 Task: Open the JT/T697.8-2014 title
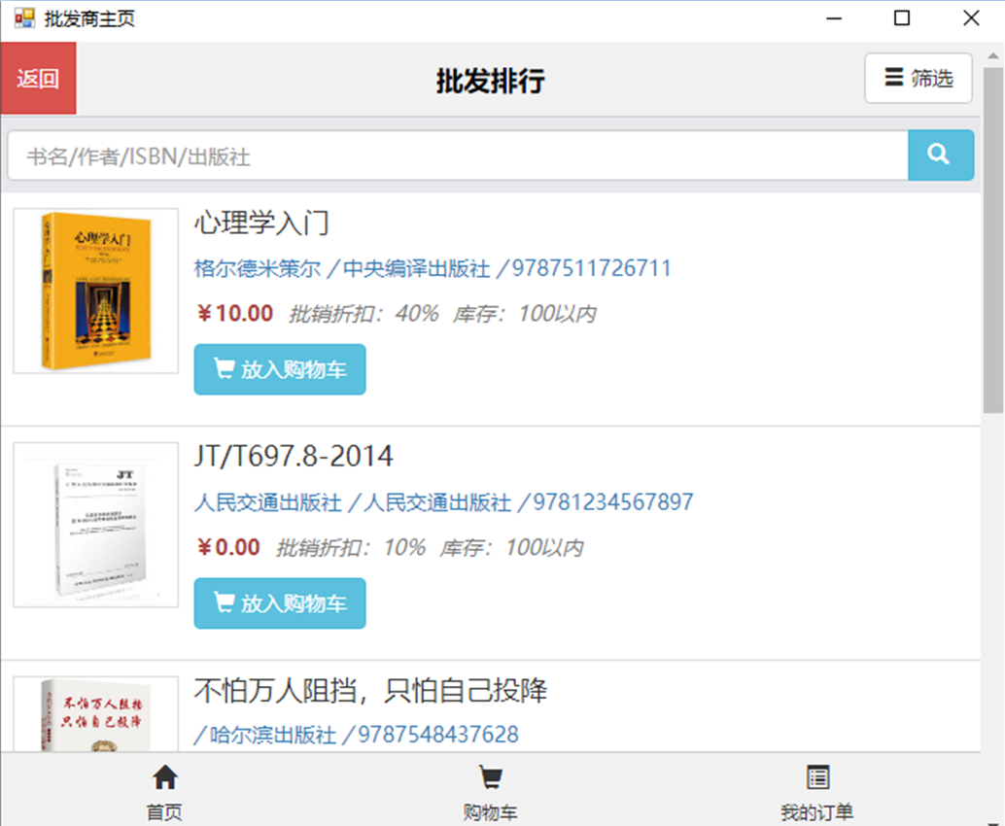point(294,457)
